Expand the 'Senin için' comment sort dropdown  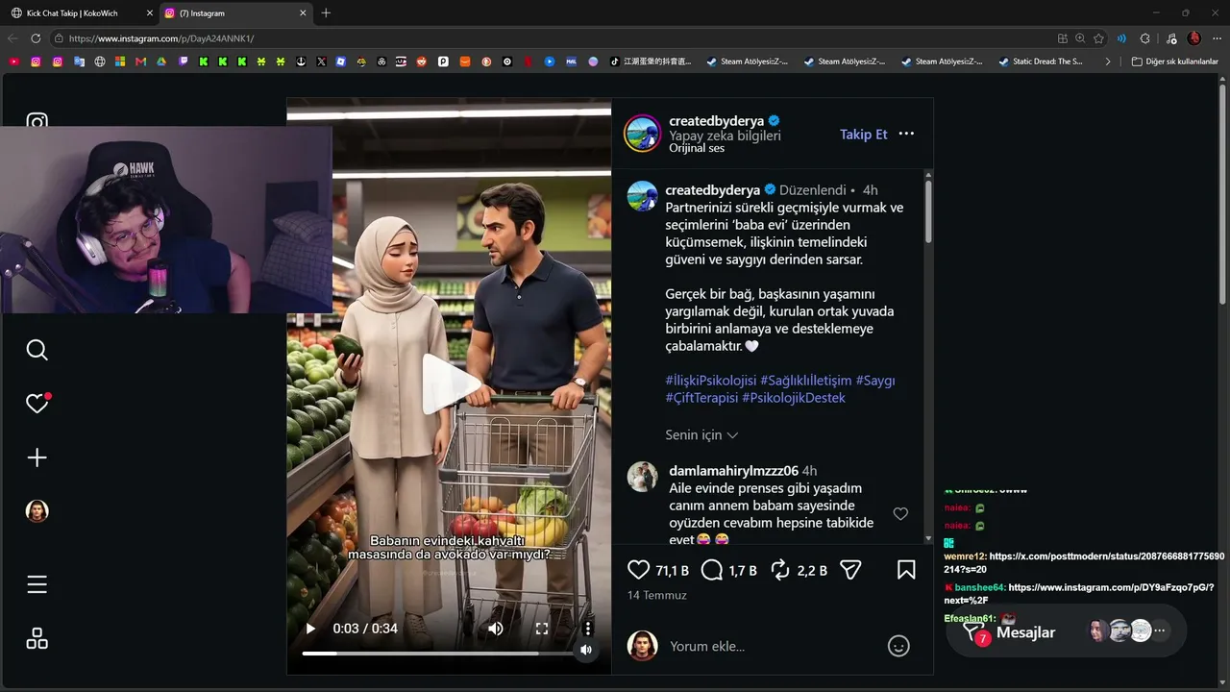tap(701, 434)
